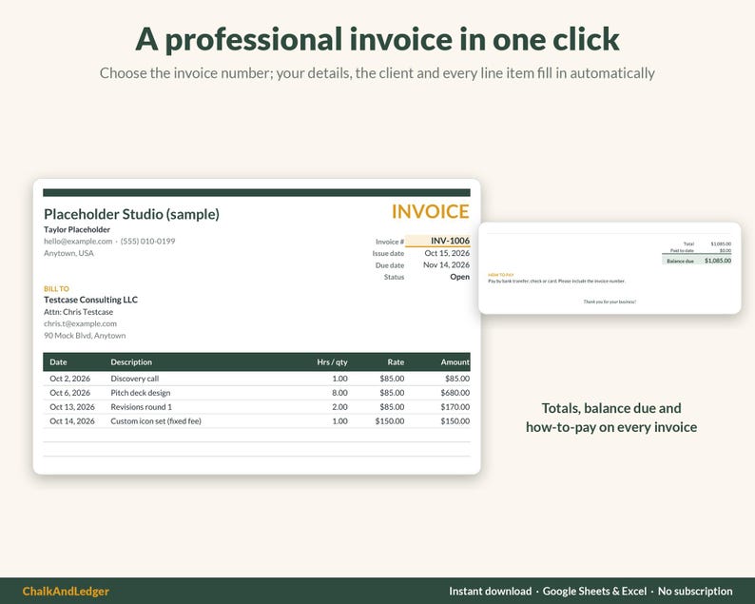Click the Balance due amount "$1,085.00"
This screenshot has height=604, width=755.
tap(718, 261)
